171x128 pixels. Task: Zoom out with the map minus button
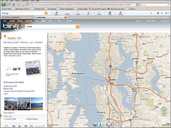[117, 125]
